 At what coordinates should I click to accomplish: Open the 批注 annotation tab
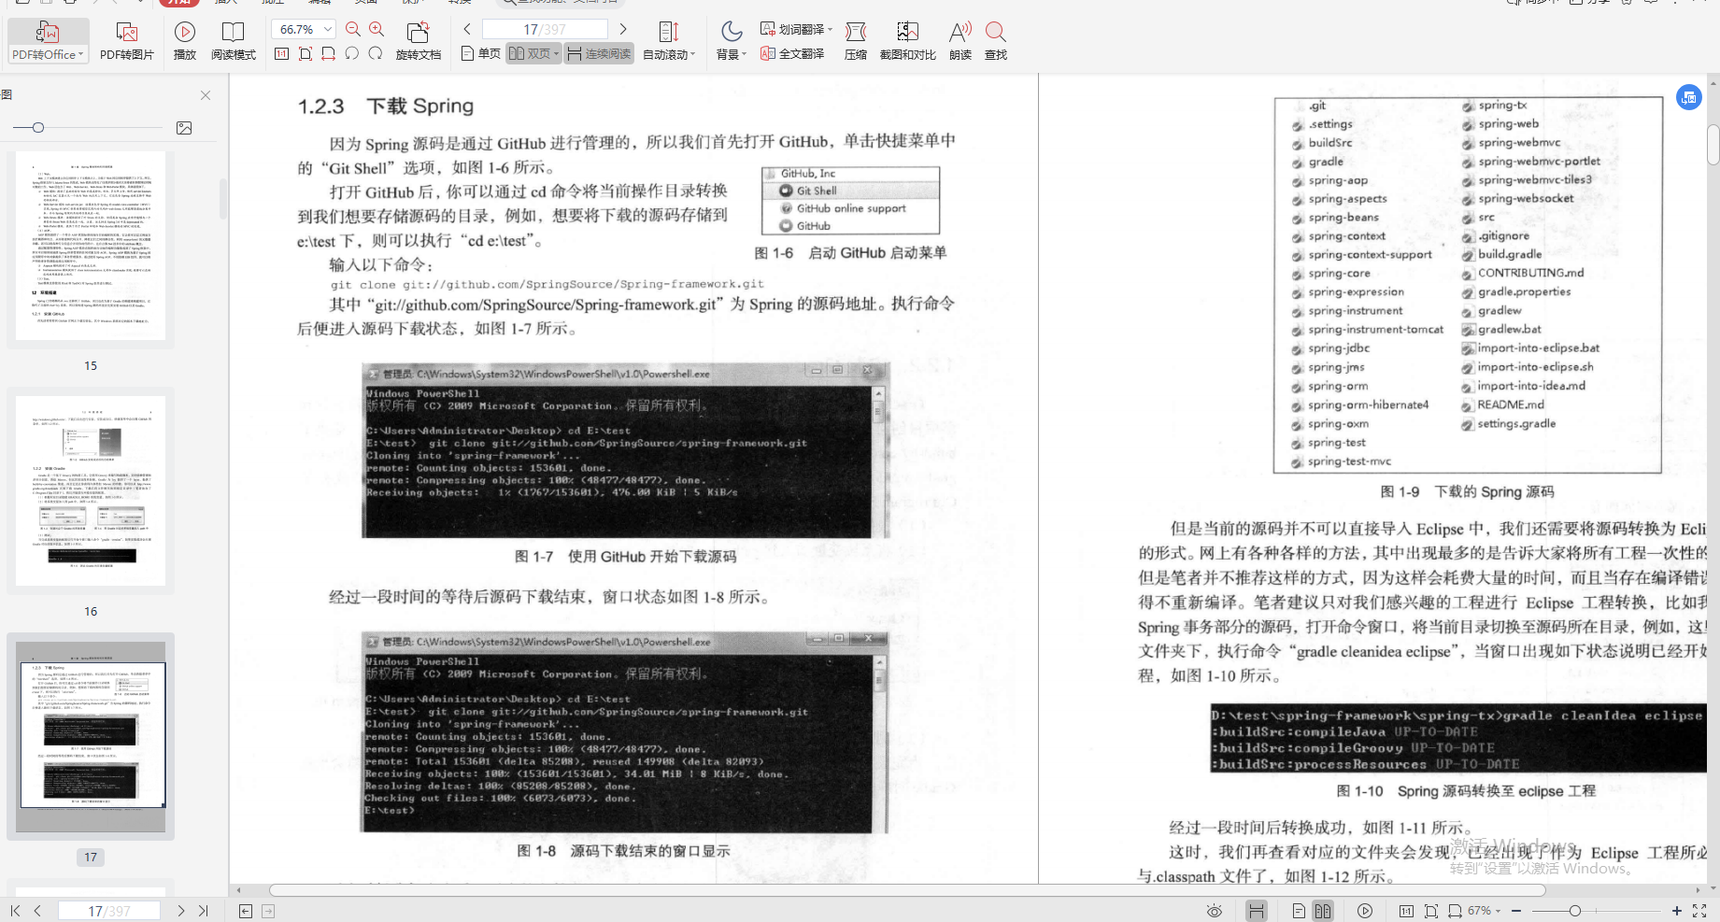pos(272,2)
